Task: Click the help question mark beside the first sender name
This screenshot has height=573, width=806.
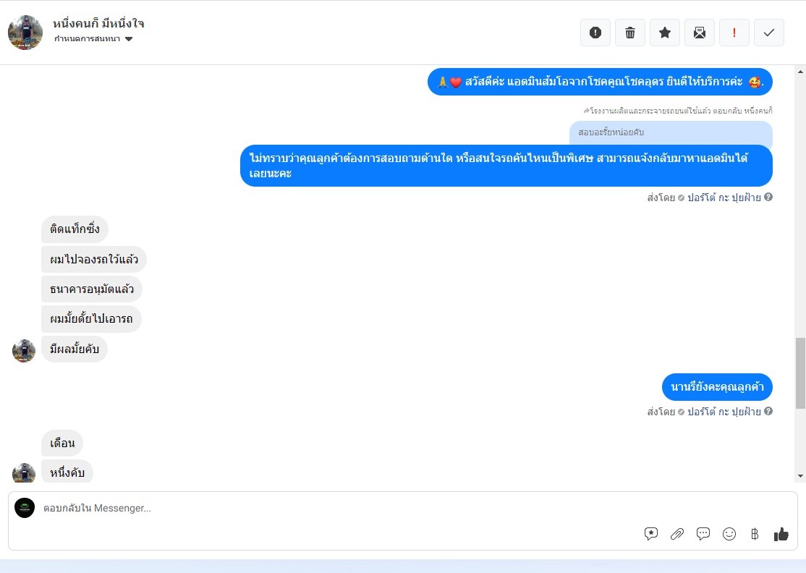Action: [x=768, y=197]
